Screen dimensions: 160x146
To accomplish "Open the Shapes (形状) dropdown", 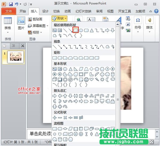I will 59,18.
